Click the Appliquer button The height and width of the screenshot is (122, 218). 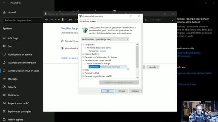click(x=135, y=91)
